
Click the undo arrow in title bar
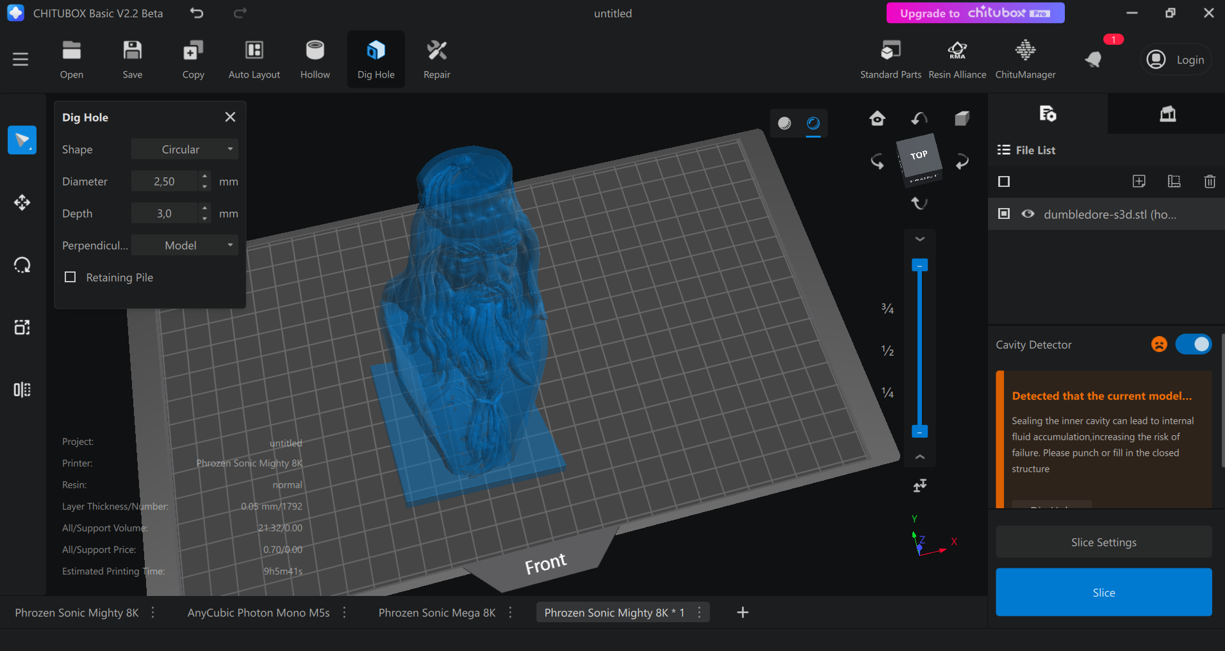(197, 13)
